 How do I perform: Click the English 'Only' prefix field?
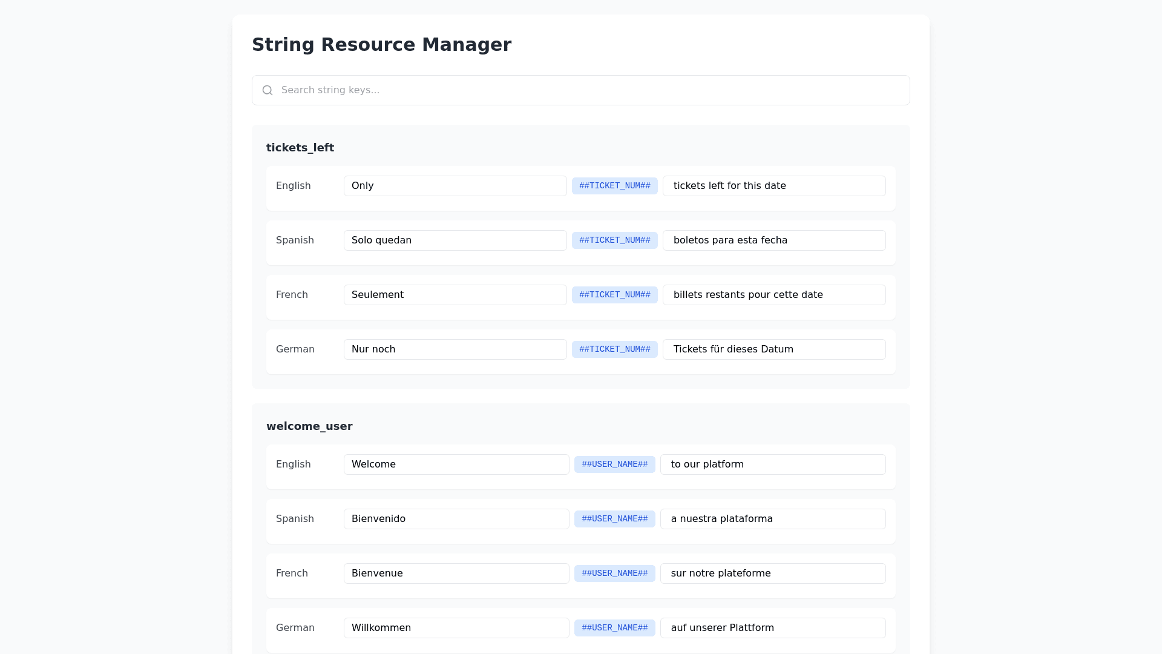click(x=455, y=186)
